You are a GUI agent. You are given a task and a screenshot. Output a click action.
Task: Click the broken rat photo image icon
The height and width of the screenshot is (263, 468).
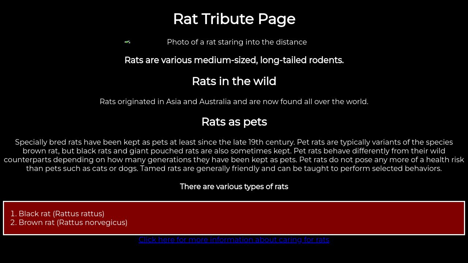tap(127, 42)
